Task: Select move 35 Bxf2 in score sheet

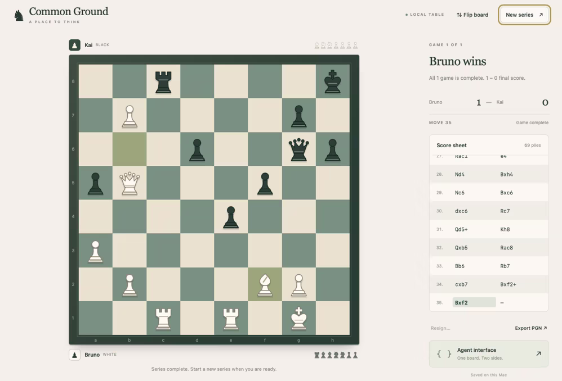Action: (474, 303)
